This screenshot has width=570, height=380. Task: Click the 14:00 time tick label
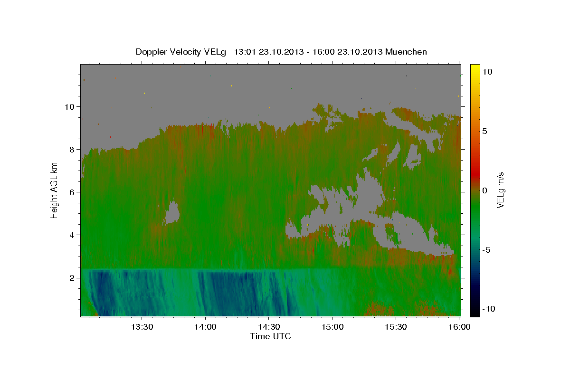tap(205, 327)
